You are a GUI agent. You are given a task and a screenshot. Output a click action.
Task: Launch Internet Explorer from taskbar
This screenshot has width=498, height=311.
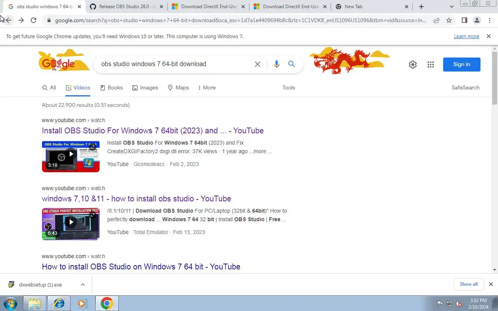click(59, 303)
